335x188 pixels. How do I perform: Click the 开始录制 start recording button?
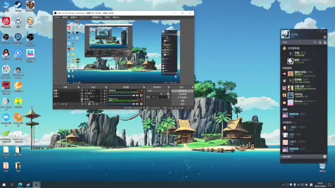point(182,94)
